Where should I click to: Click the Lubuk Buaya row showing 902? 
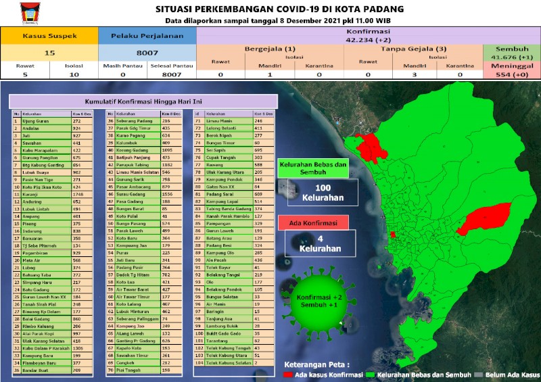point(53,172)
